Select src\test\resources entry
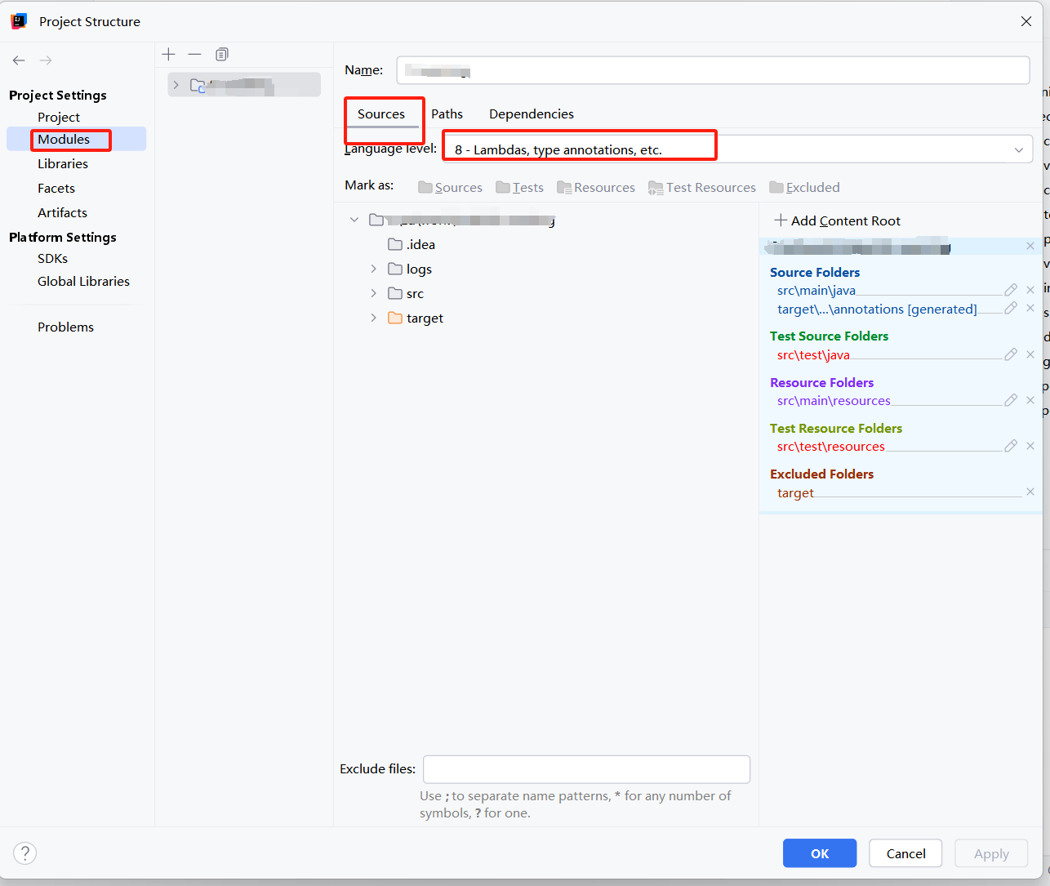The image size is (1050, 886). 831,447
